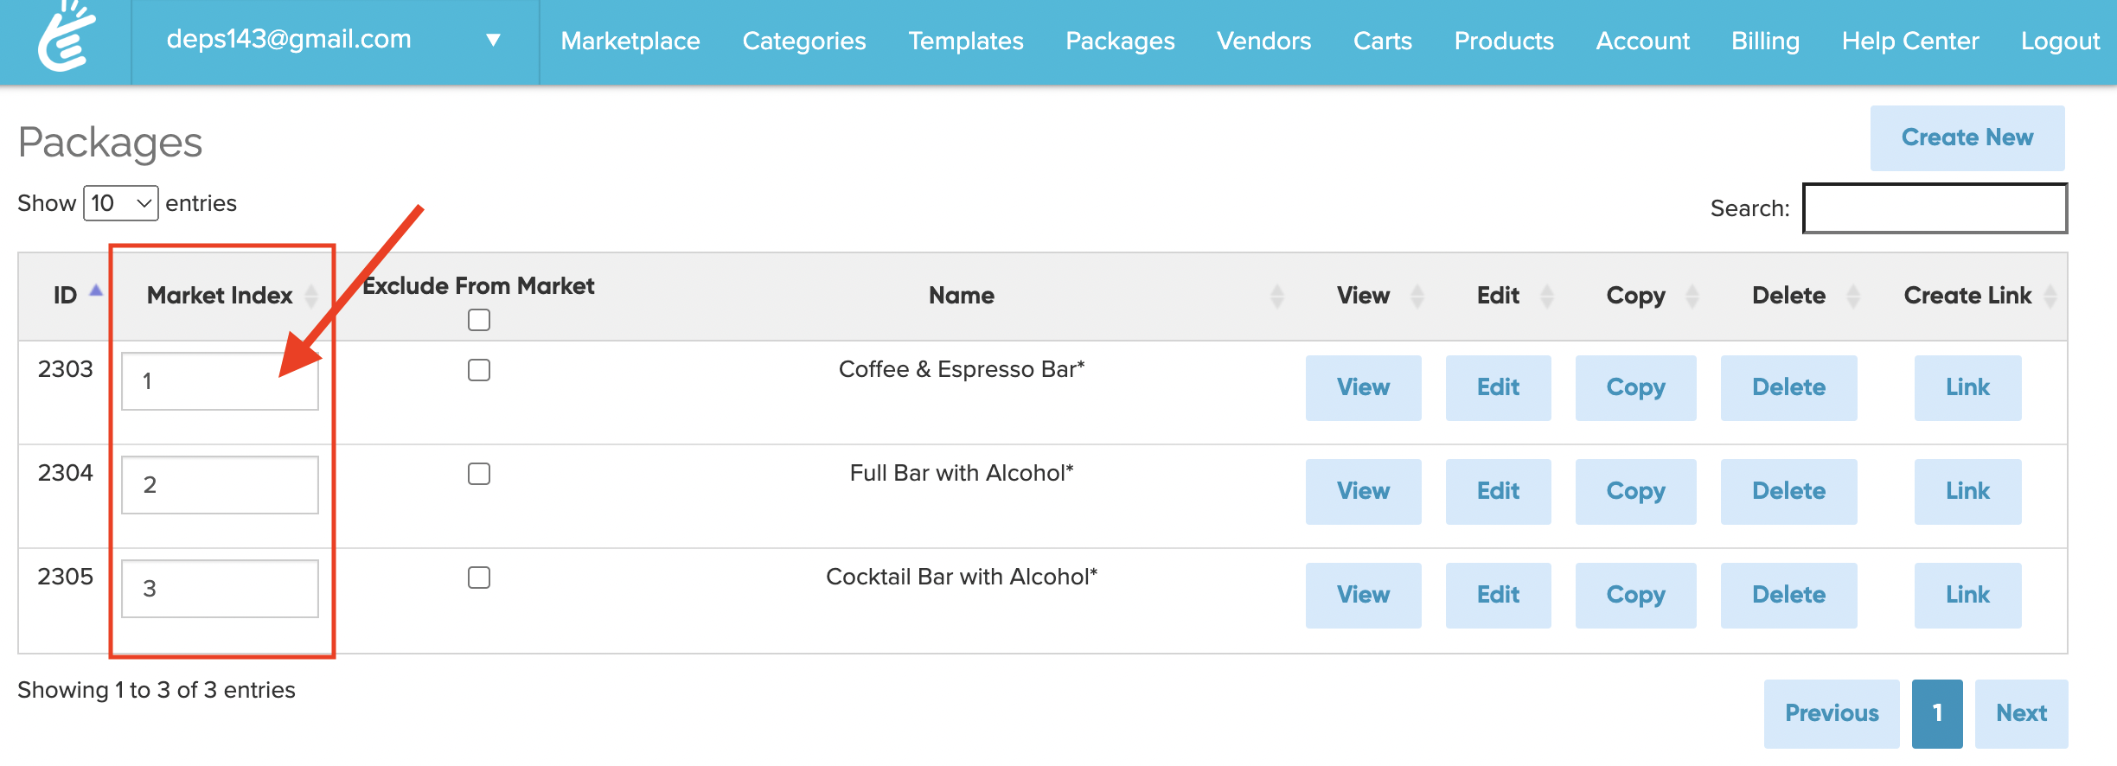Check the header Exclude From Market checkbox
Image resolution: width=2117 pixels, height=766 pixels.
click(479, 320)
